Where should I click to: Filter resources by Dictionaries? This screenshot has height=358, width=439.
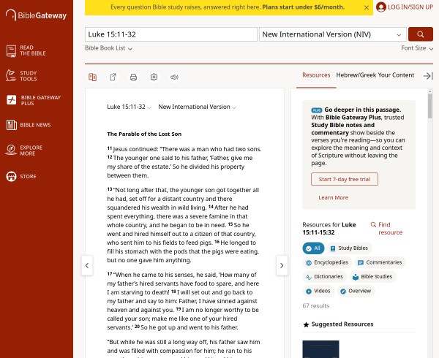324,277
